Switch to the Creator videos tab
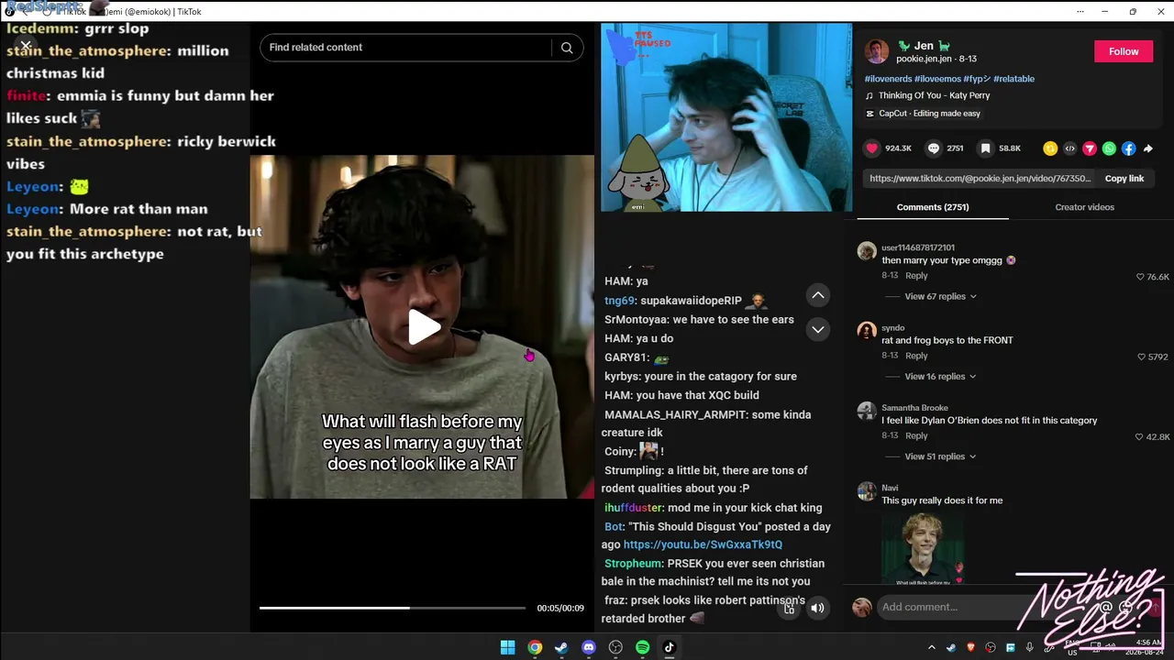The image size is (1174, 660). coord(1084,207)
